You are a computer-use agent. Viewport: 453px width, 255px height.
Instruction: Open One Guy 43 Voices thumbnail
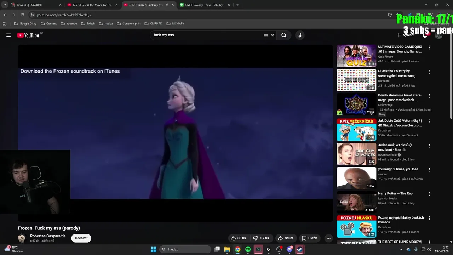pos(356,154)
